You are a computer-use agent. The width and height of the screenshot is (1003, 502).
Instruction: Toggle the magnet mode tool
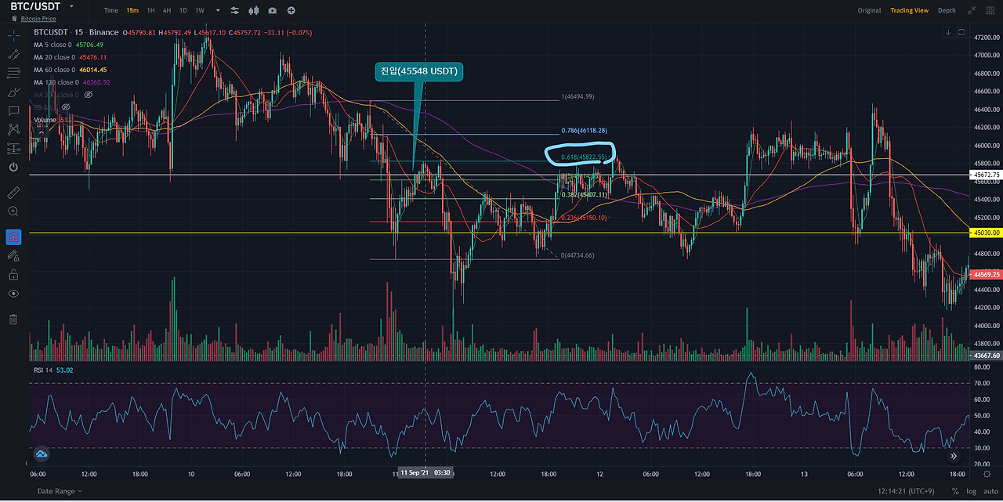coord(13,236)
